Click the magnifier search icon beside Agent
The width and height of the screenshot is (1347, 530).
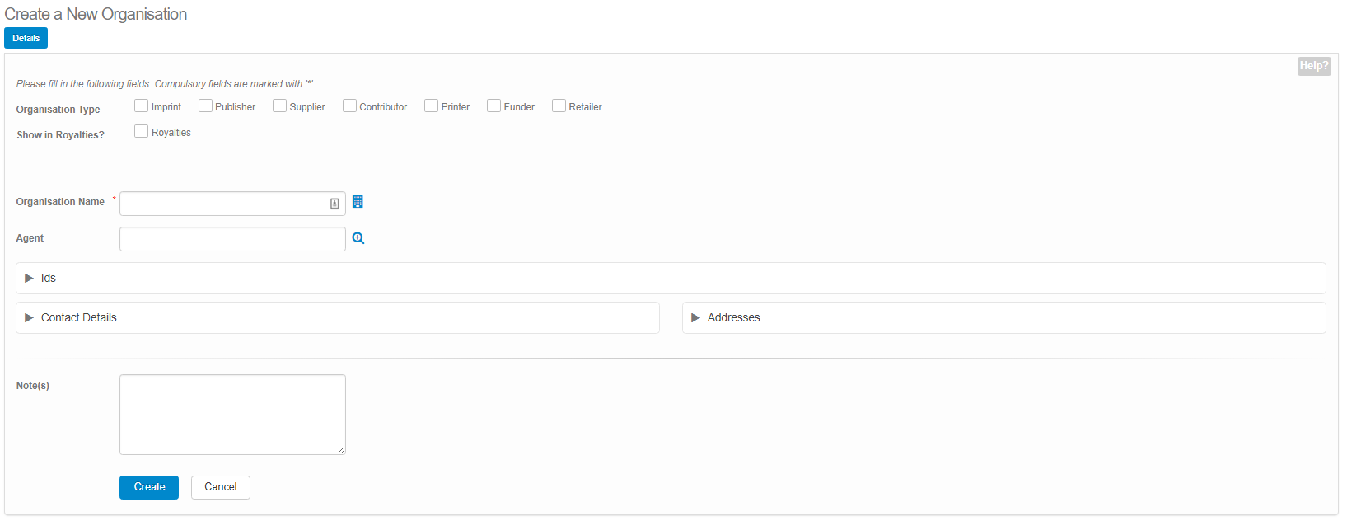click(x=358, y=238)
